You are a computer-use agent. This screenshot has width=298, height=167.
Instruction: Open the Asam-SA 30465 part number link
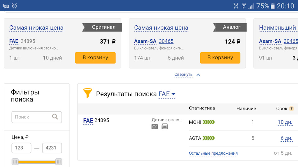tap(166, 41)
